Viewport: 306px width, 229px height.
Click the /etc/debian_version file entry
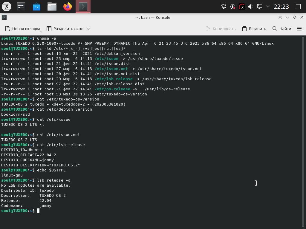(x=117, y=54)
